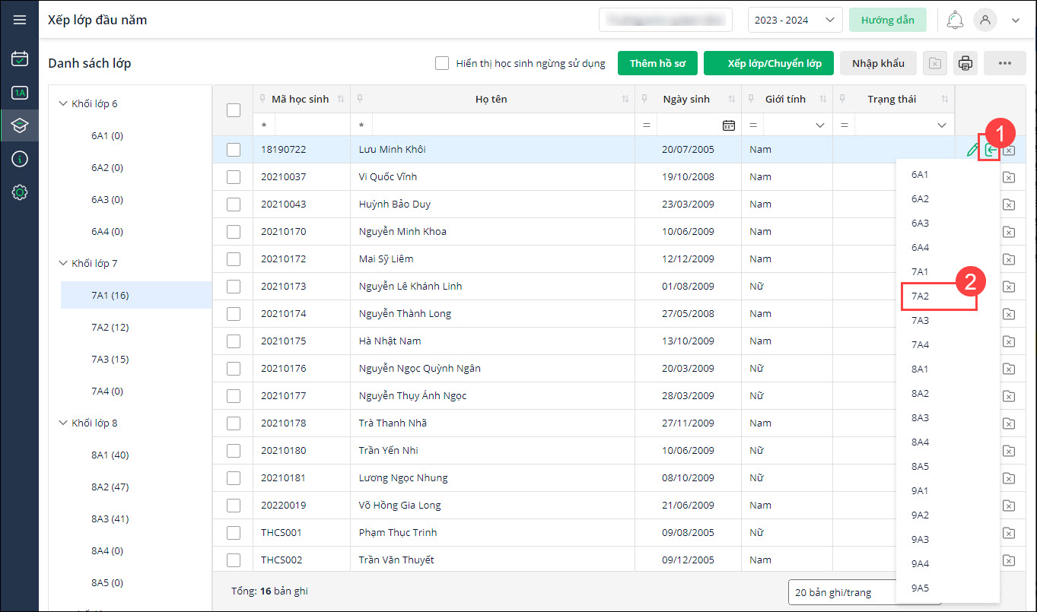Choose 8A3 in the class dropdown list
The width and height of the screenshot is (1037, 612).
pos(920,418)
